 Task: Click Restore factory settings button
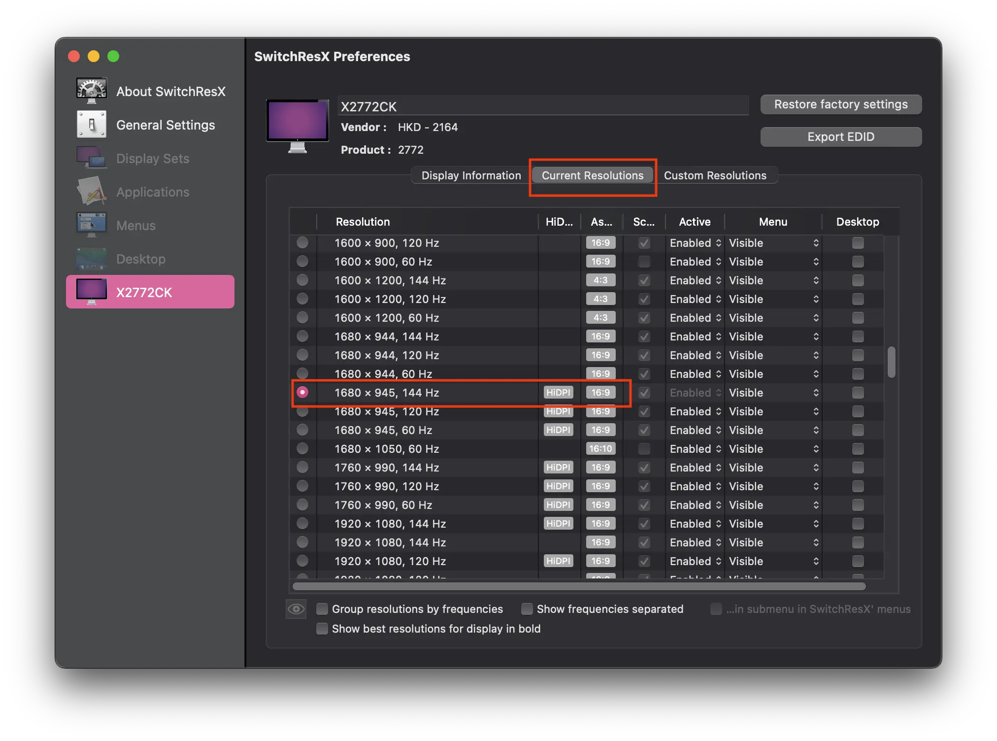point(840,104)
